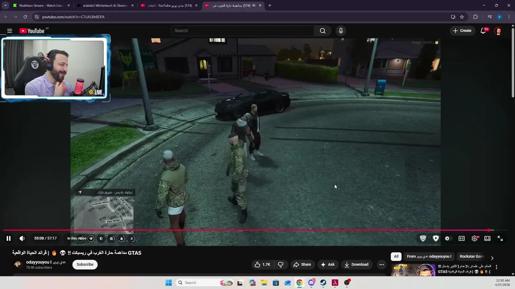515x289 pixels.
Task: Click the water drop chapter icon in player
Action: tap(122, 238)
